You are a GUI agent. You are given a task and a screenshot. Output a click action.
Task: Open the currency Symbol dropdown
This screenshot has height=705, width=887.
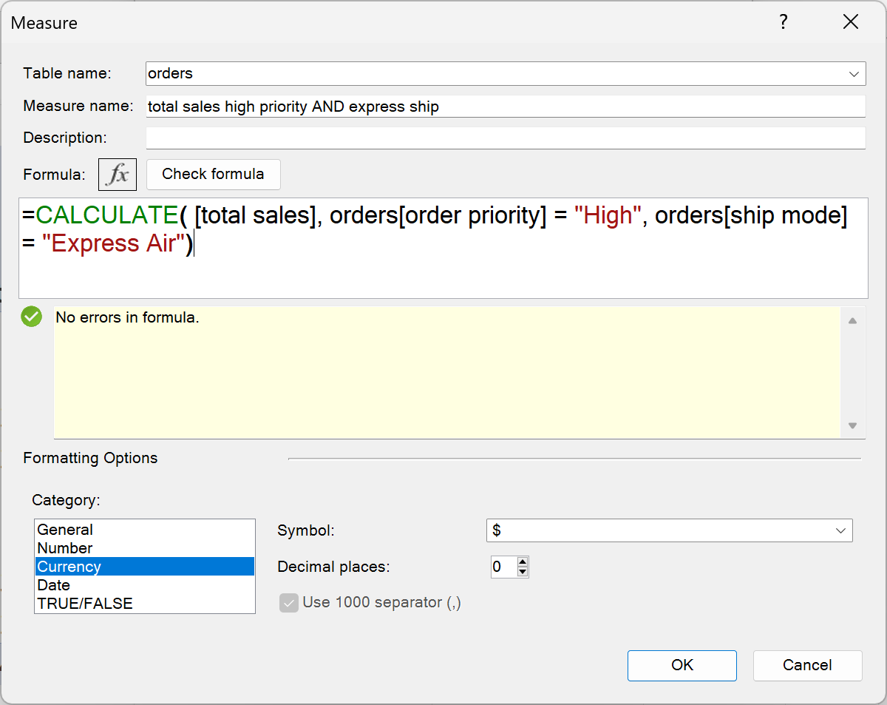point(840,530)
